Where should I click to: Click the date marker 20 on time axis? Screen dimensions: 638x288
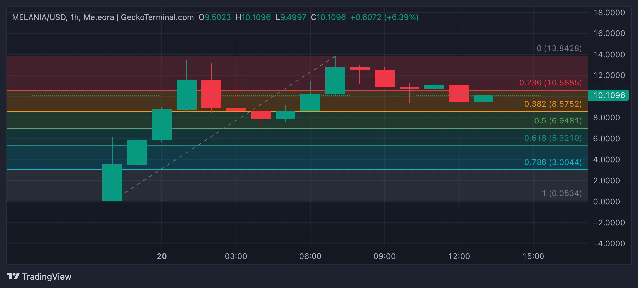[x=162, y=256]
